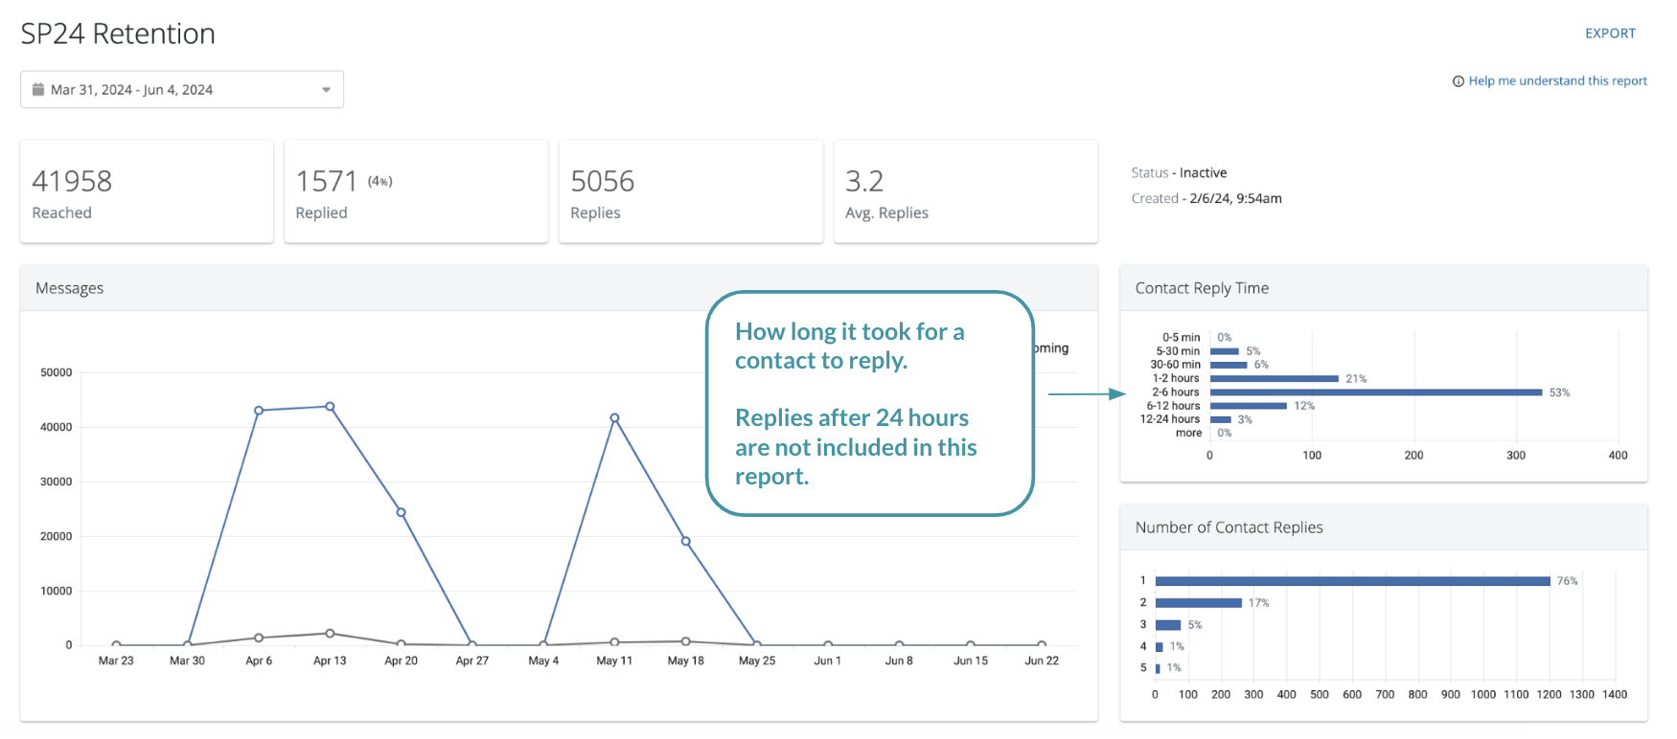This screenshot has height=739, width=1677.
Task: Click the info icon beside help link
Action: point(1459,81)
